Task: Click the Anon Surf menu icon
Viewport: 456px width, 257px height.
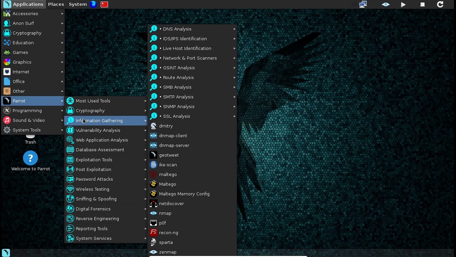Action: (x=7, y=23)
